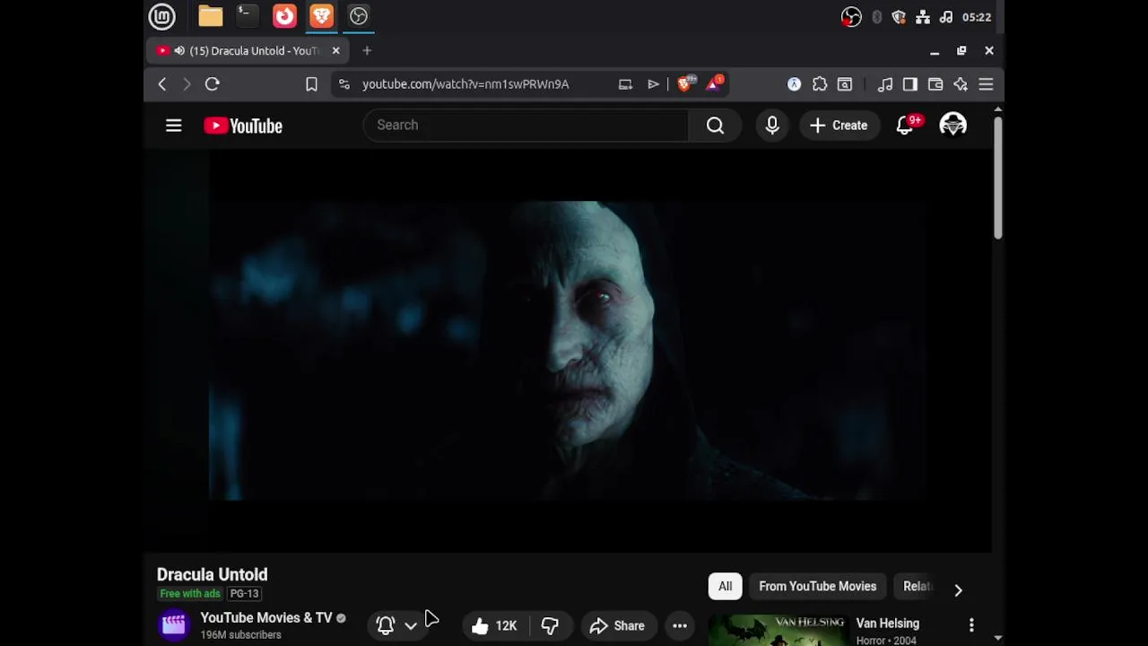Select the From YouTube Movies chip
Screen dimensions: 1148x646
tap(818, 586)
